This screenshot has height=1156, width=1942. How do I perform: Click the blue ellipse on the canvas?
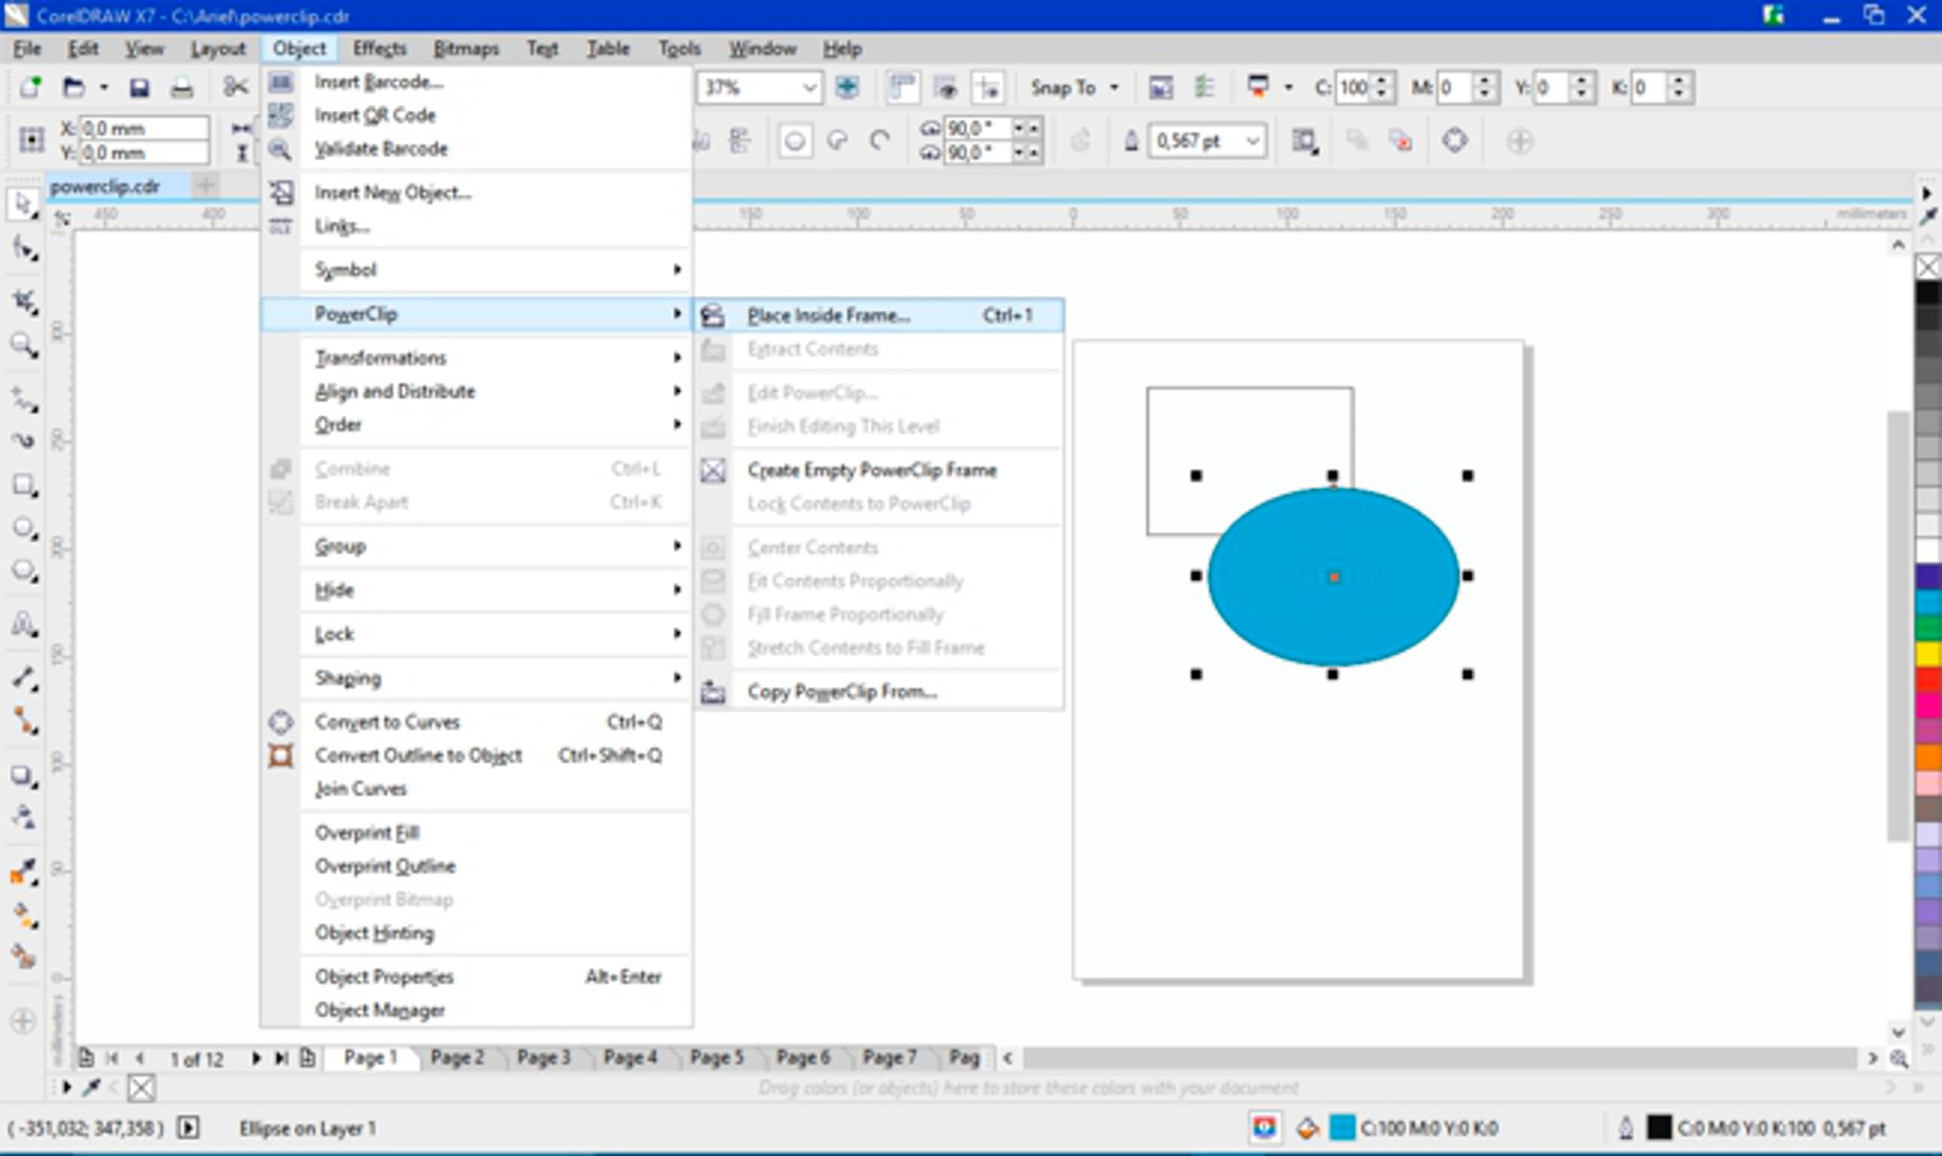click(1333, 577)
